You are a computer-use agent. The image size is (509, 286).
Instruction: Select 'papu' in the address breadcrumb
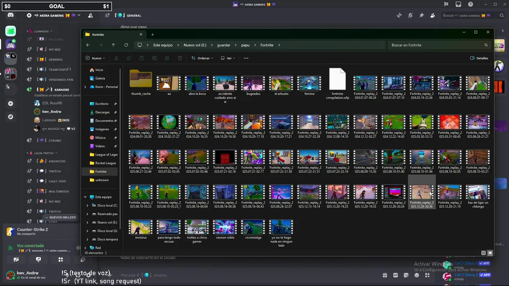tap(245, 45)
